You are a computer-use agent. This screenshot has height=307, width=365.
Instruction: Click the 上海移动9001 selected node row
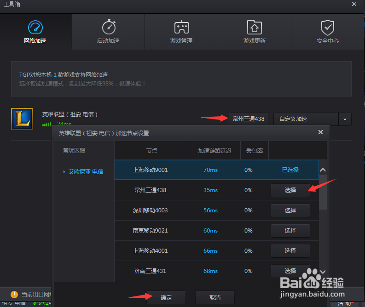pos(216,170)
